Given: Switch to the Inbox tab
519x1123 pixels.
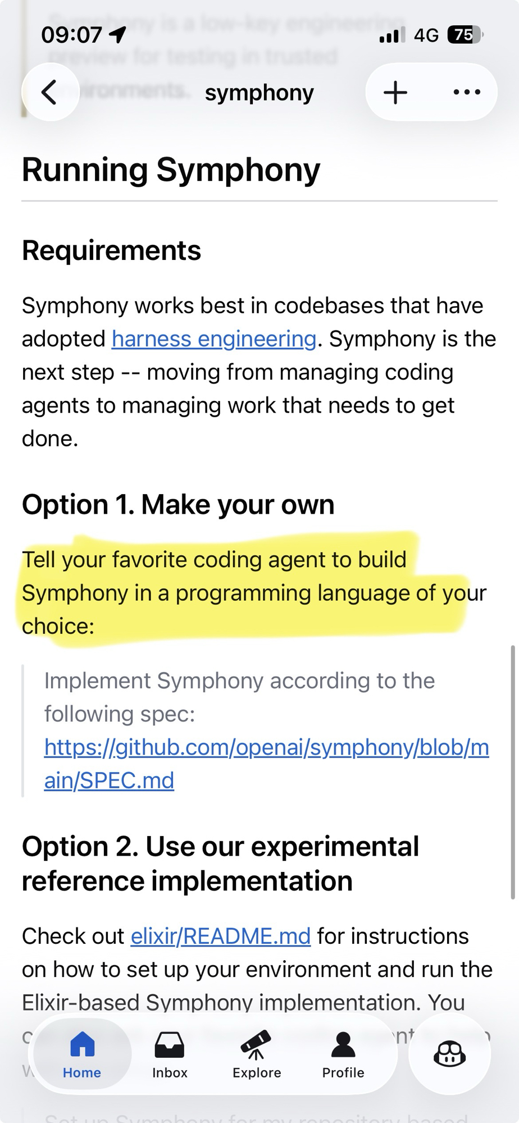Looking at the screenshot, I should tap(170, 1072).
